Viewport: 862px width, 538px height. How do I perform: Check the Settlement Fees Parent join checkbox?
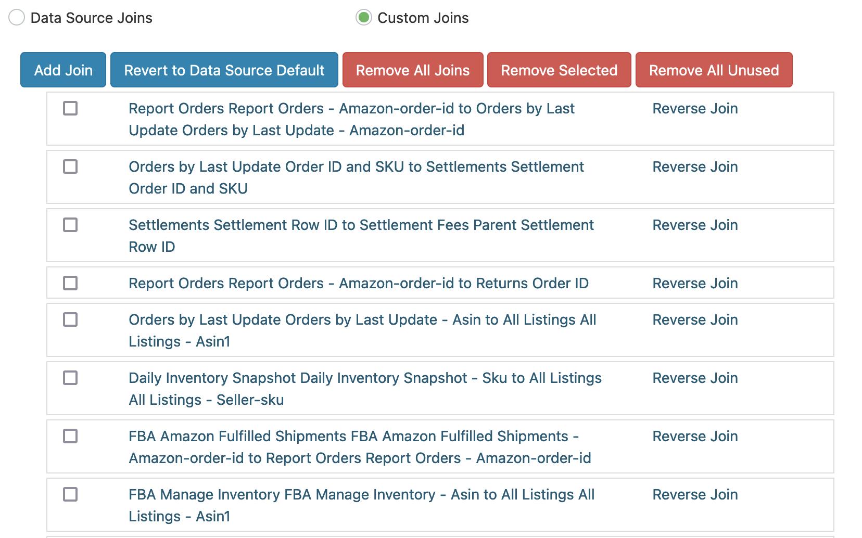pyautogui.click(x=70, y=225)
